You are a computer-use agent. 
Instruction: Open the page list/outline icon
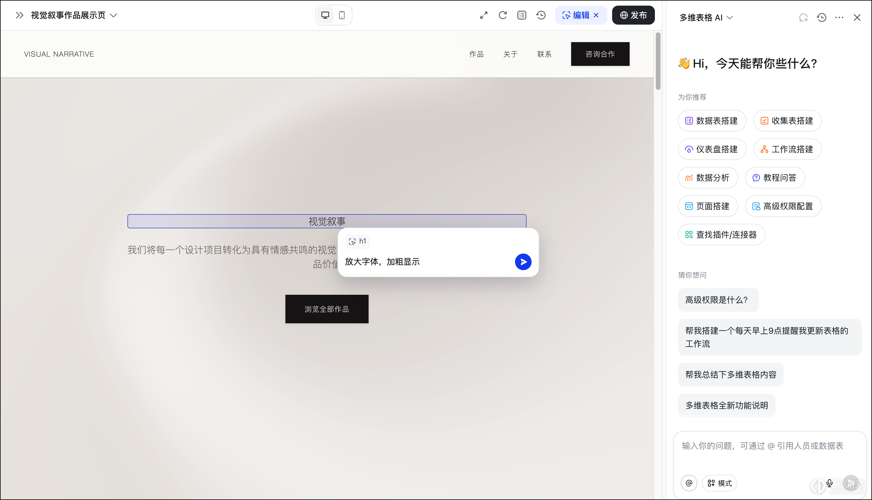tap(522, 15)
